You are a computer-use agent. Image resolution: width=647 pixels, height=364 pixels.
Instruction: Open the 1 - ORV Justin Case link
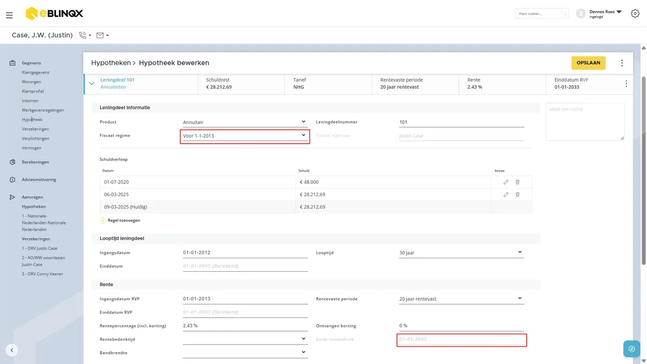point(39,248)
